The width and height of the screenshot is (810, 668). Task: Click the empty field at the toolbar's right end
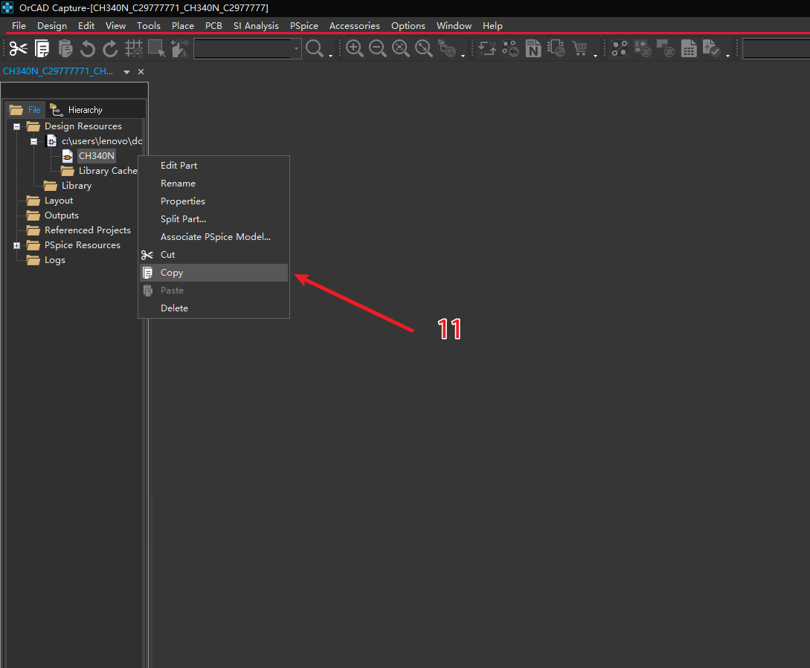[x=776, y=48]
